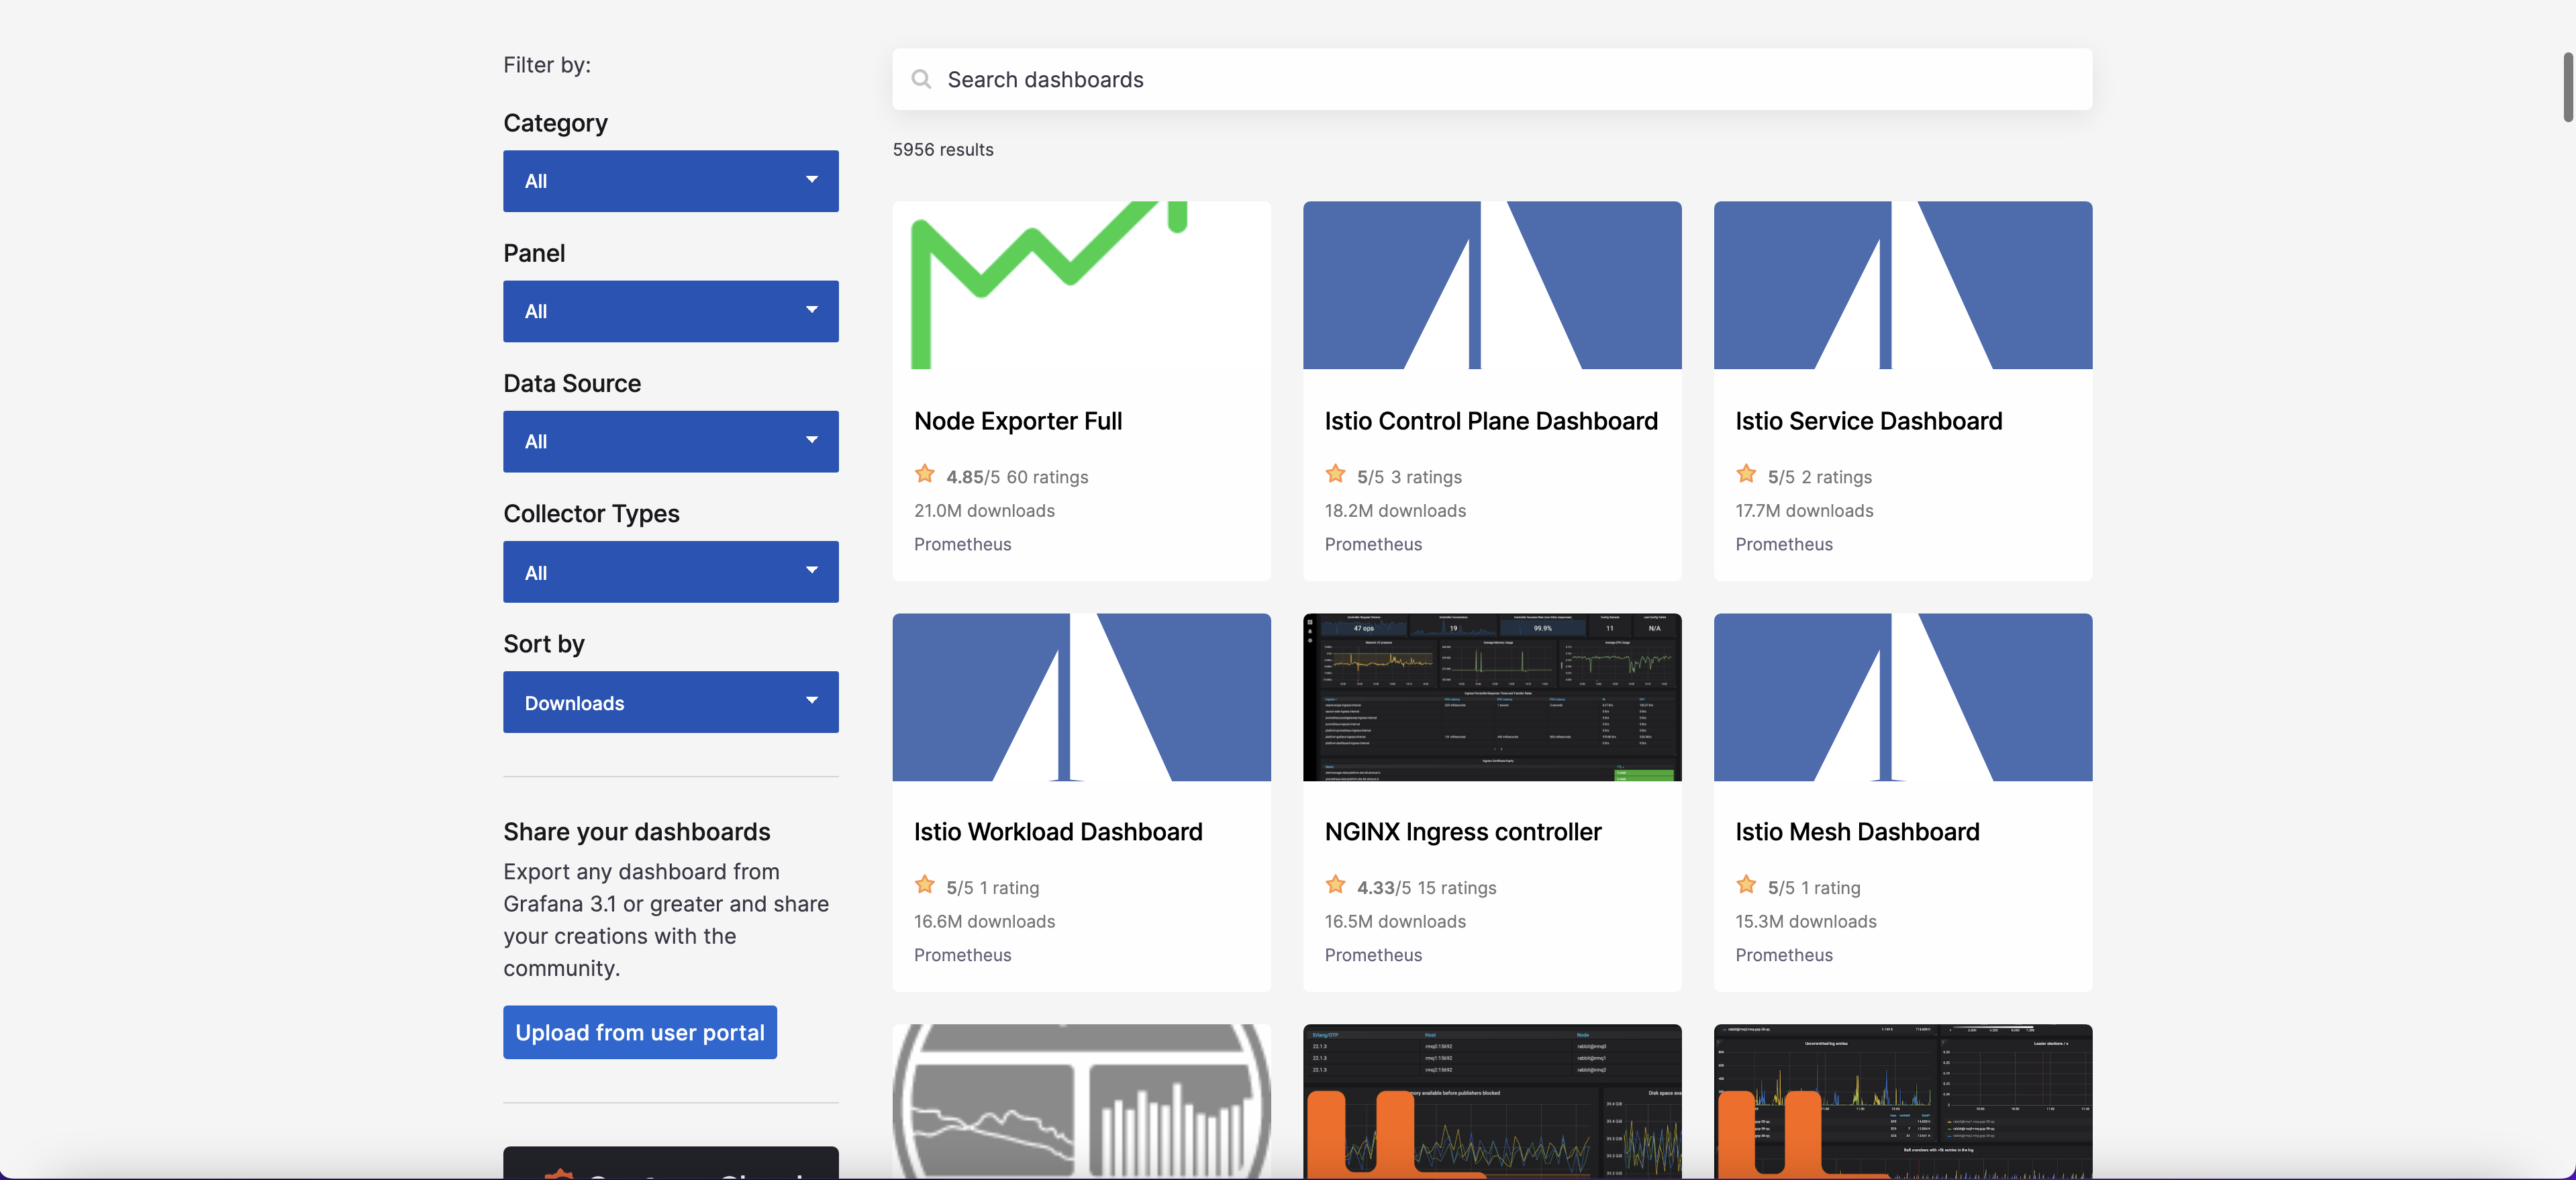Click the search magnifier icon

click(921, 79)
